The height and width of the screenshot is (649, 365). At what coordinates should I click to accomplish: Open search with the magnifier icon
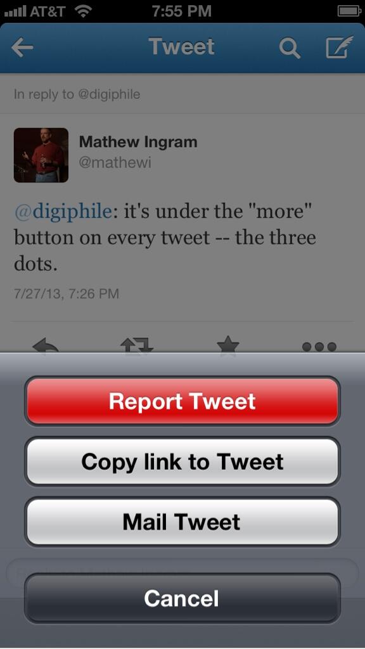click(289, 48)
